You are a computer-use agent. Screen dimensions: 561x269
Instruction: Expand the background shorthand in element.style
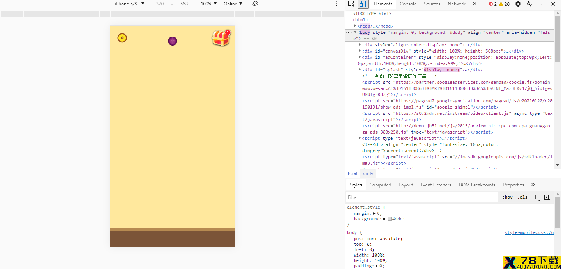click(x=385, y=219)
